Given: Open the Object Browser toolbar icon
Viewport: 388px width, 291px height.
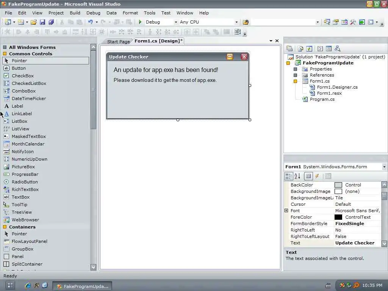Looking at the screenshot, I should [344, 22].
